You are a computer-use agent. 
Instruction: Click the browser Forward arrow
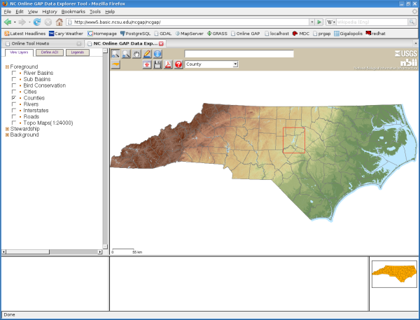pyautogui.click(x=22, y=22)
